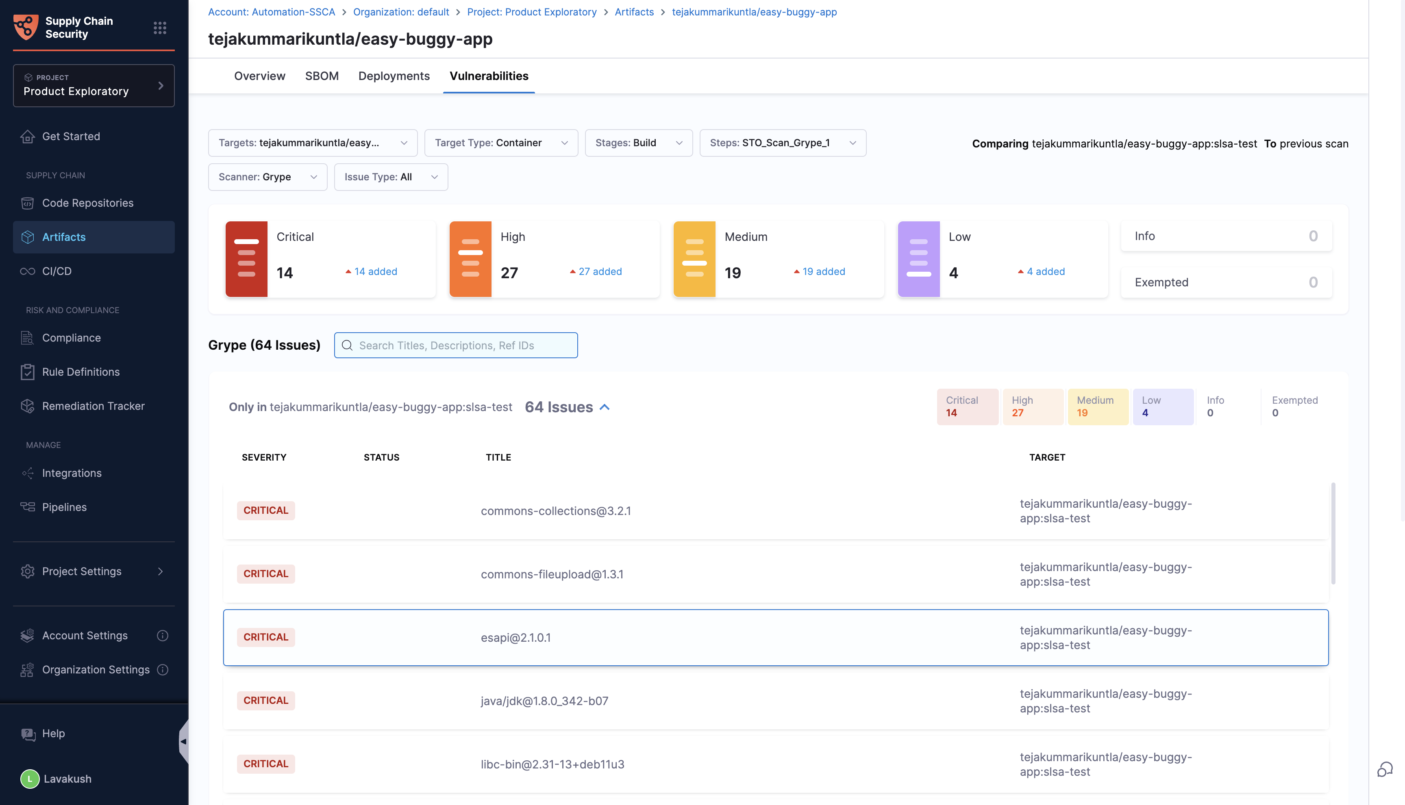This screenshot has width=1405, height=805.
Task: Click the Remediation Tracker sidebar icon
Action: [28, 406]
